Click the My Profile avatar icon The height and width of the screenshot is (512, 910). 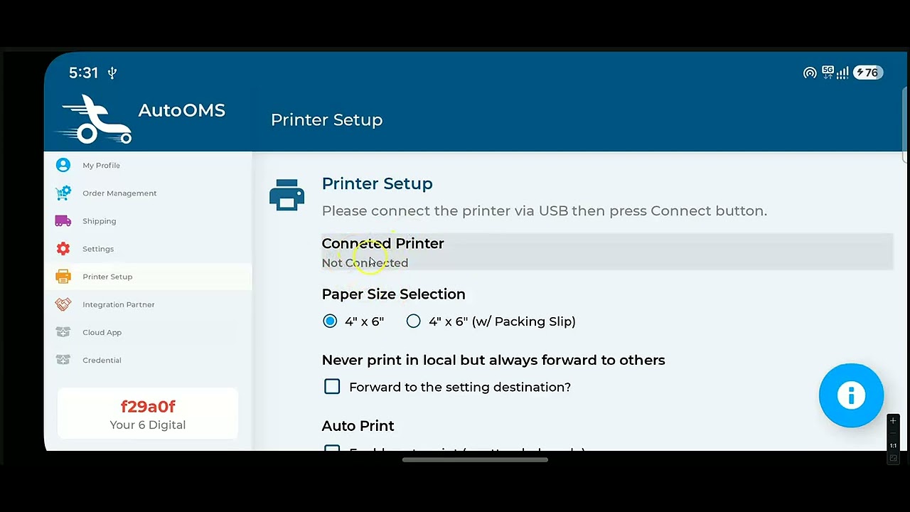(63, 165)
